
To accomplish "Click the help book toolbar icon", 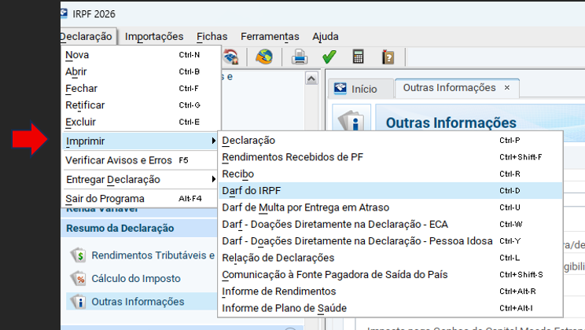I will pyautogui.click(x=388, y=57).
